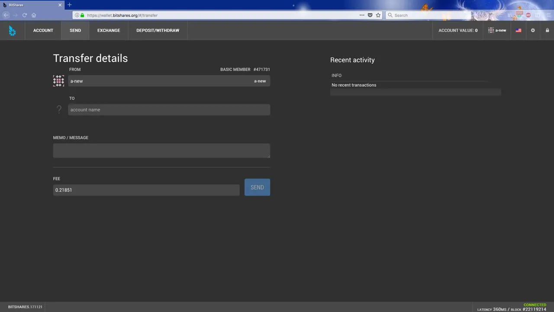The width and height of the screenshot is (554, 312).
Task: Click the blue SEND button
Action: (257, 187)
